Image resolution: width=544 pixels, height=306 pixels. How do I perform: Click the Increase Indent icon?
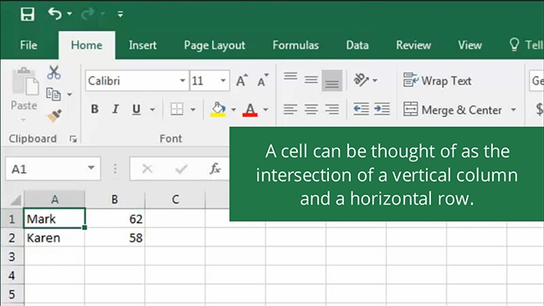click(382, 110)
